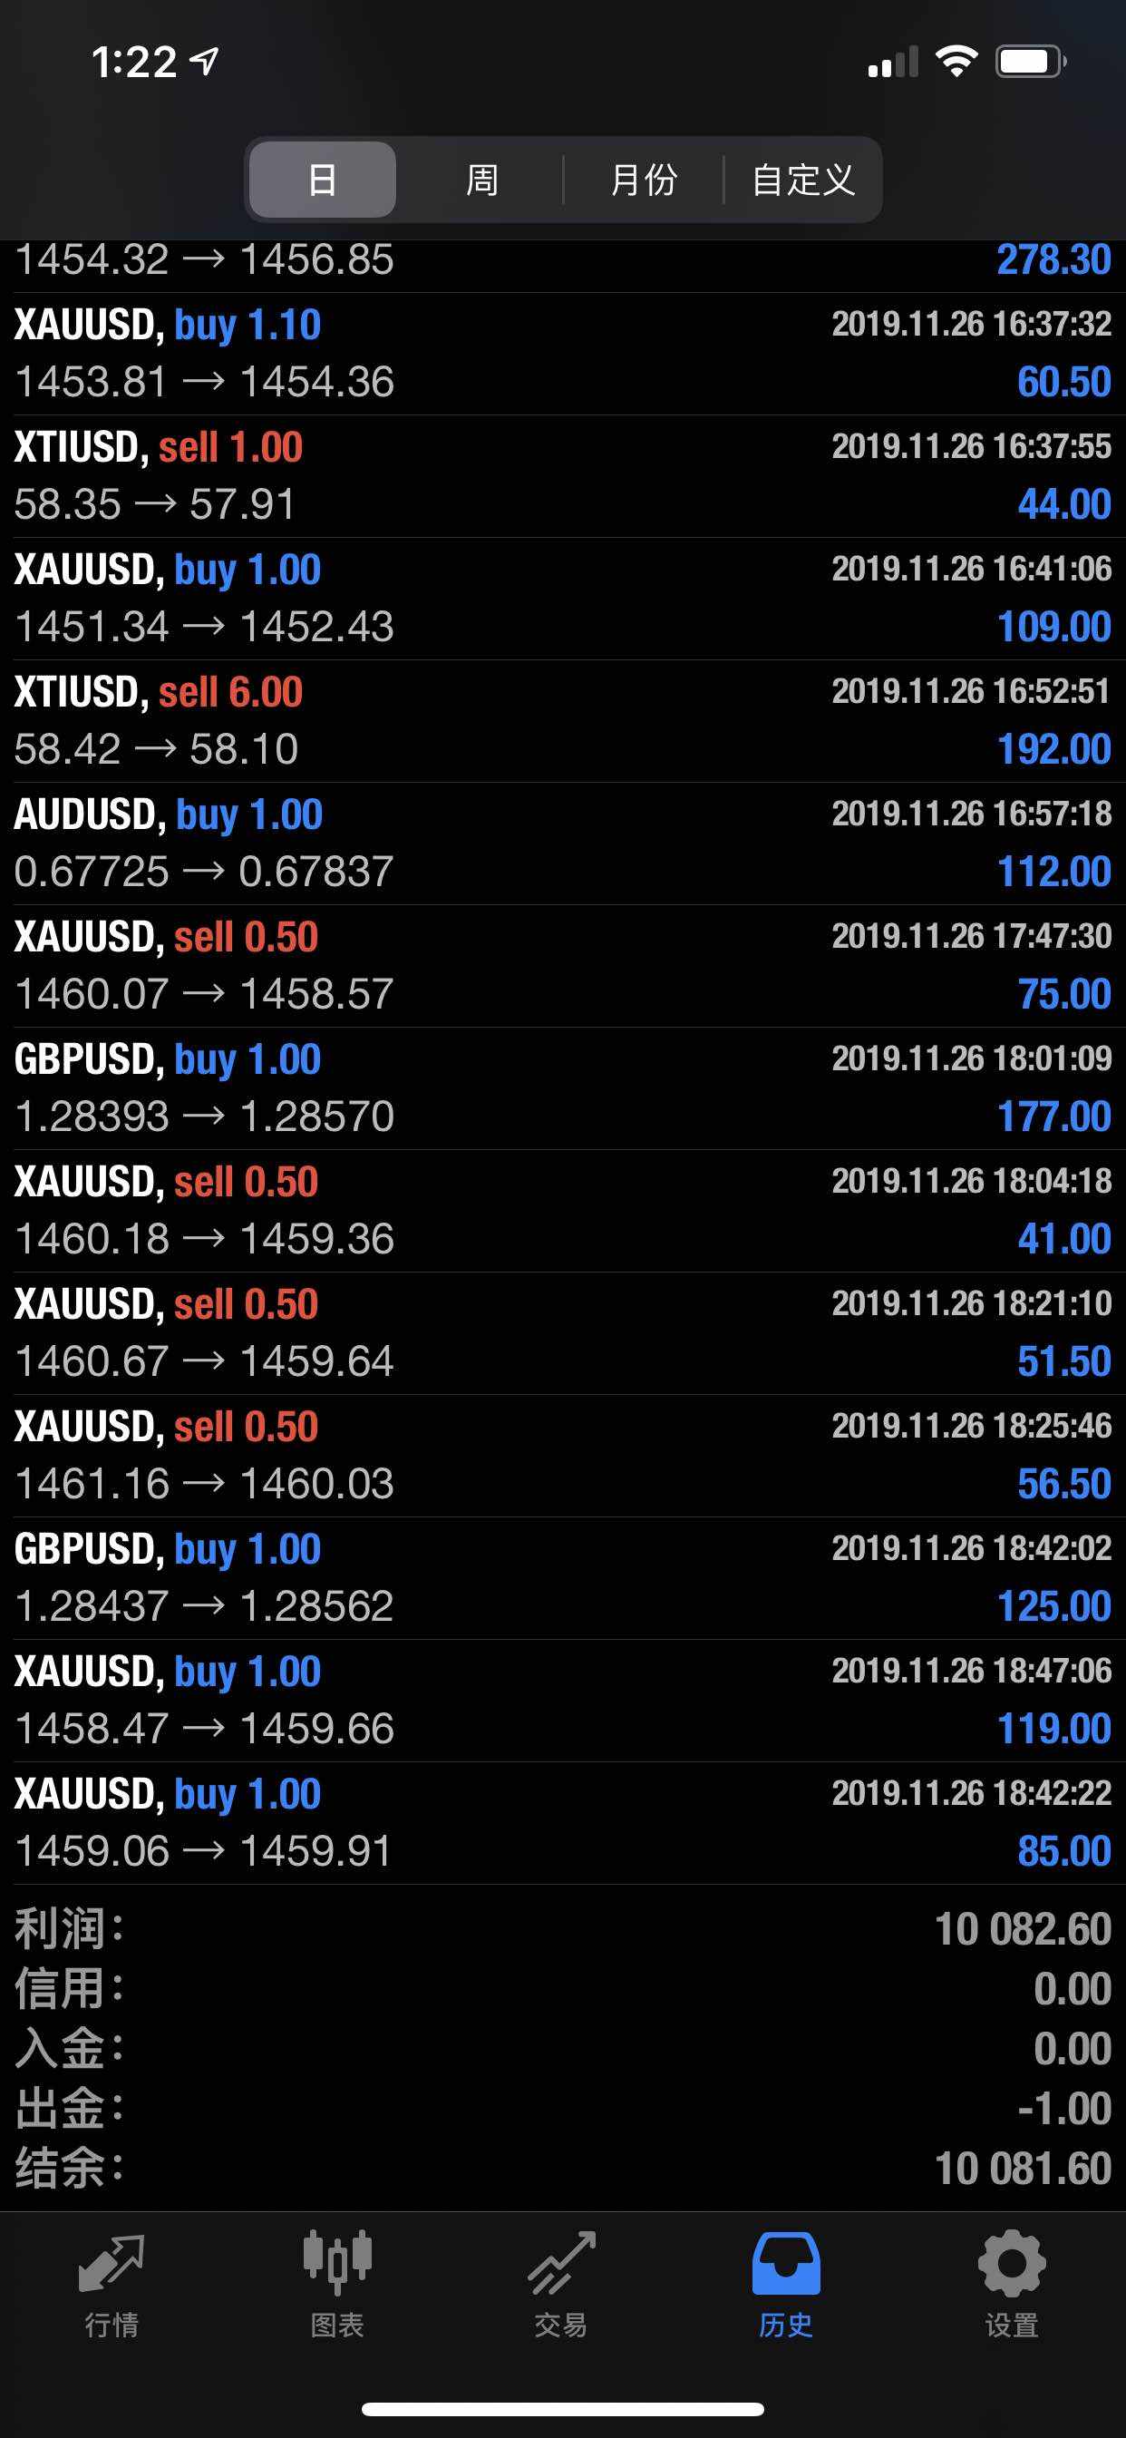Open the XAUUSD buy 1.10 trade
Image resolution: width=1126 pixels, height=2438 pixels.
pos(563,354)
